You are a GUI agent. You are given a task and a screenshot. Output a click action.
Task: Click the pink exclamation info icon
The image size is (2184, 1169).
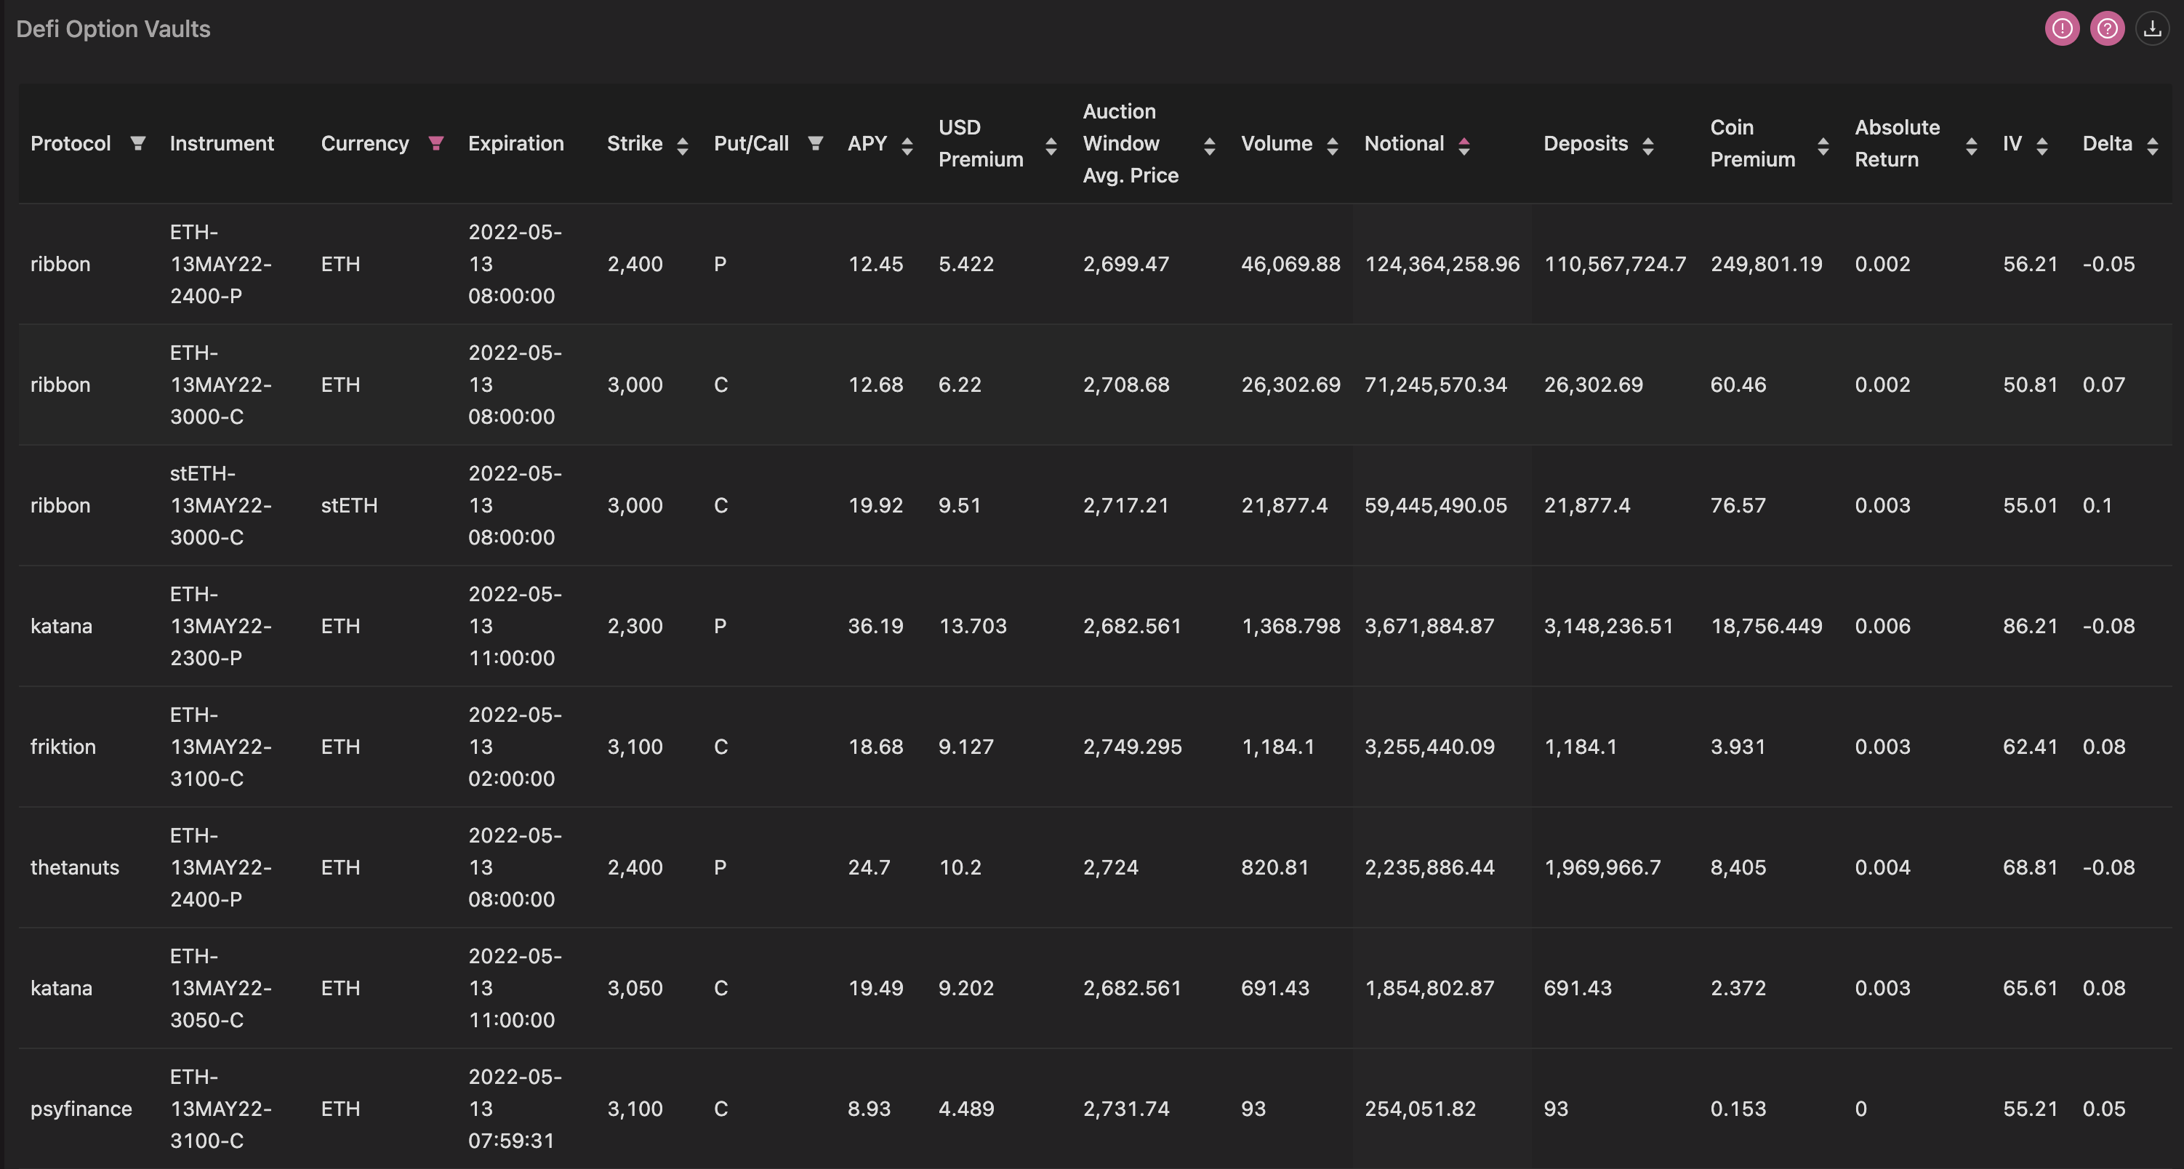2062,29
